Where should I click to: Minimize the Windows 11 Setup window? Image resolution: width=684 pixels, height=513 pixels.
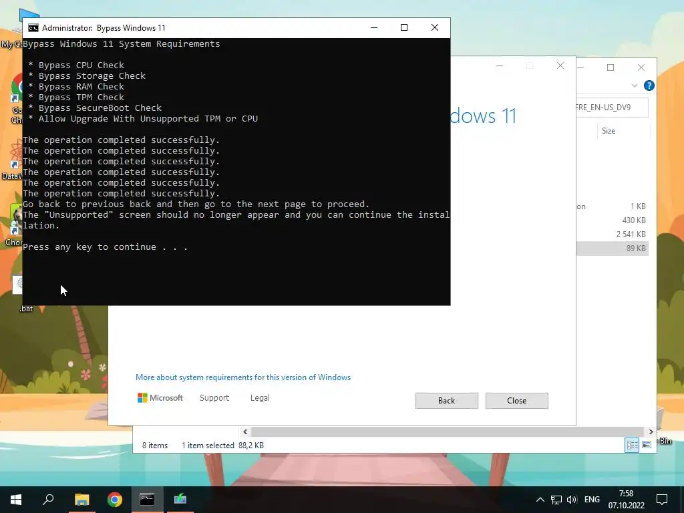click(x=500, y=66)
